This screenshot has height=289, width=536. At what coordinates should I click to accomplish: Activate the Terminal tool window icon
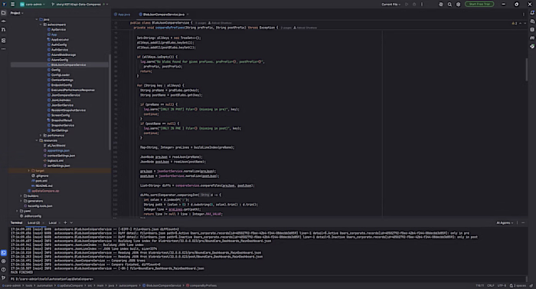click(3, 253)
